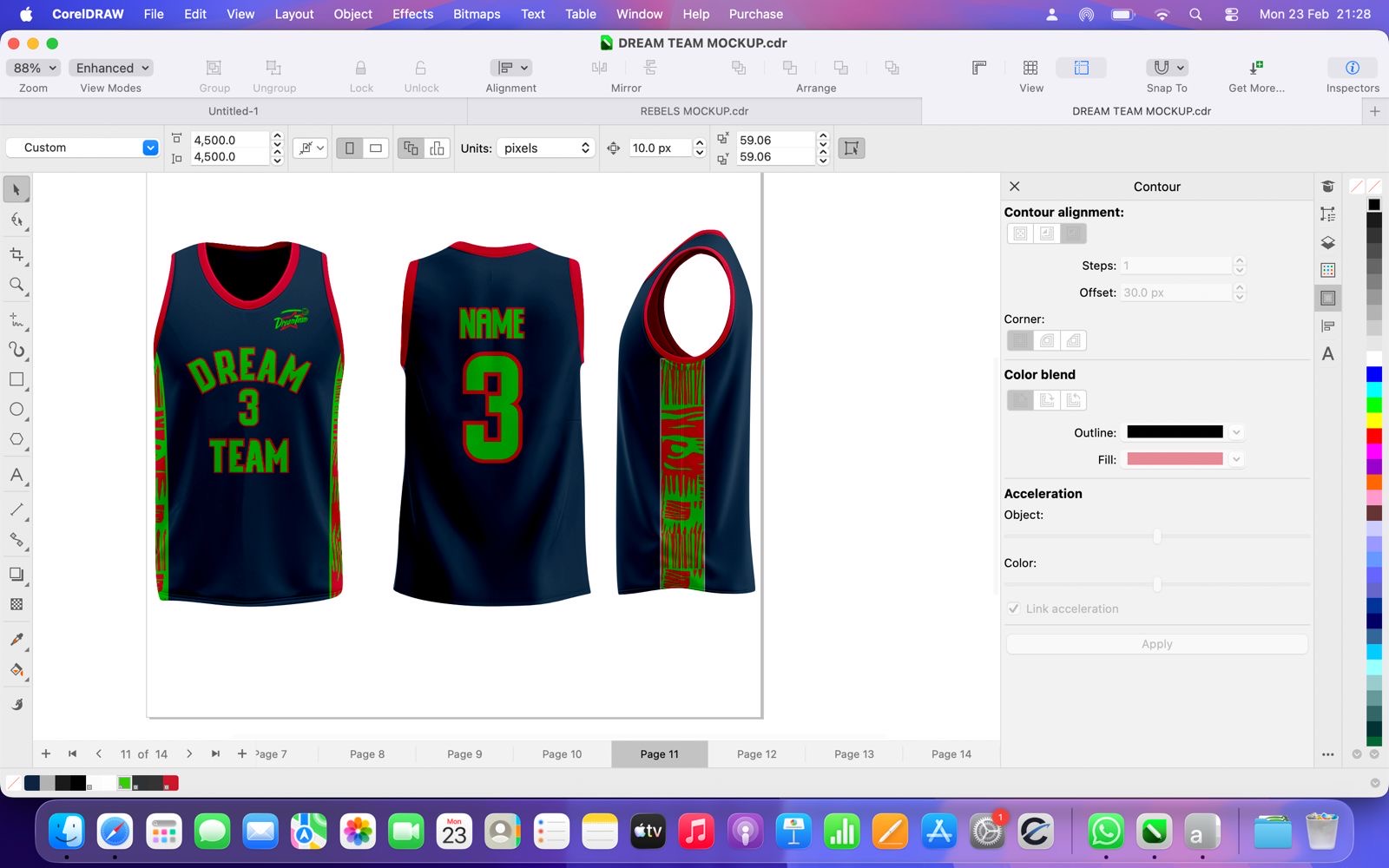Expand the Enhanced view mode dropdown
This screenshot has width=1389, height=868.
pyautogui.click(x=111, y=68)
